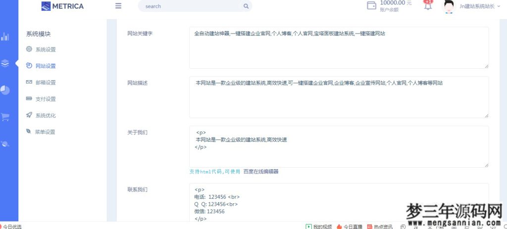Screen dimensions: 507x229
Task: Click the search magnifier icon
Action: coord(246,6)
